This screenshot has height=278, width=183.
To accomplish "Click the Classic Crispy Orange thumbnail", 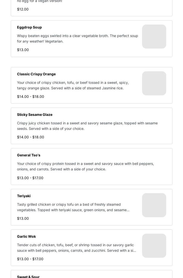I will 154,83.
